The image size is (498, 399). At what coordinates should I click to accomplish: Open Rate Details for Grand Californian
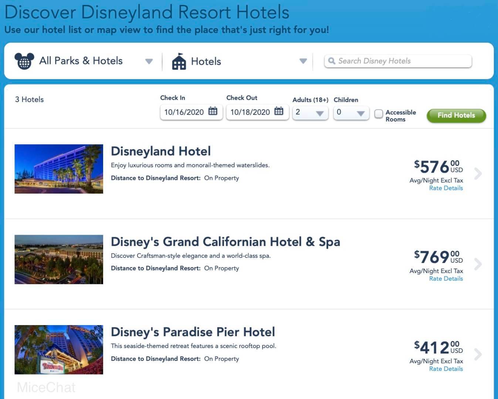tap(446, 279)
